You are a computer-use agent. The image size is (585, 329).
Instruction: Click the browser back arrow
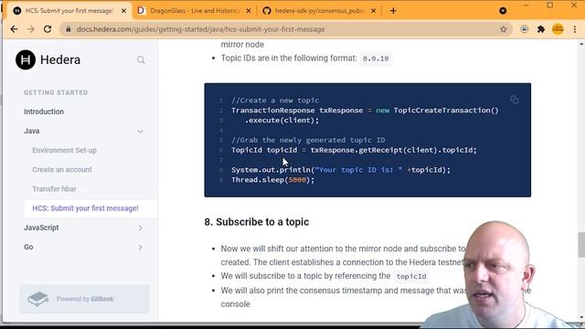coord(15,29)
